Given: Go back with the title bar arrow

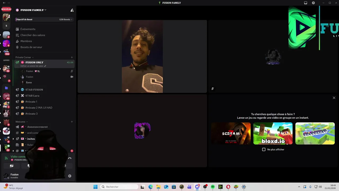Looking at the screenshot, I should [4, 3].
